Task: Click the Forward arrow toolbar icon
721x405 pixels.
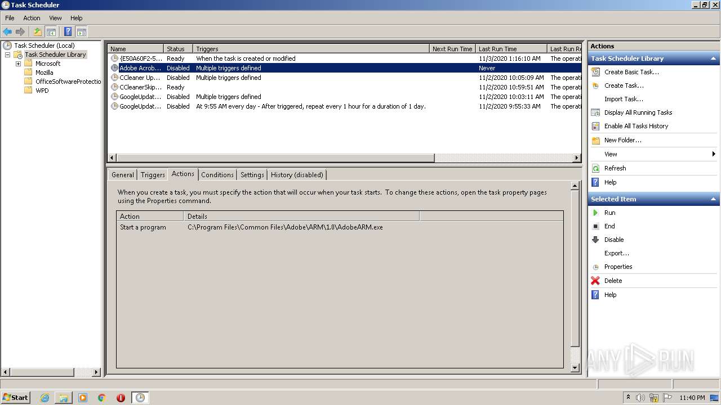Action: (20, 32)
